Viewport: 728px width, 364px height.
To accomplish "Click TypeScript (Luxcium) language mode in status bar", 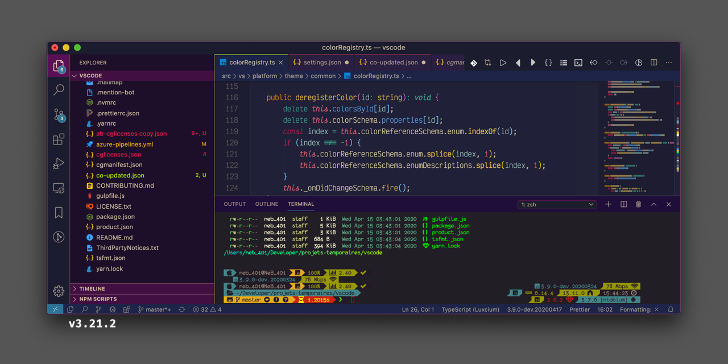I will pos(470,309).
